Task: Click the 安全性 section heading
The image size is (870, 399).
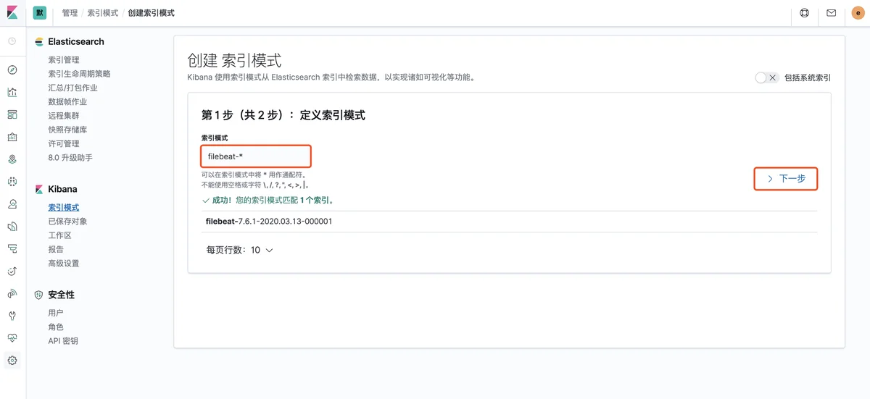Action: coord(61,295)
